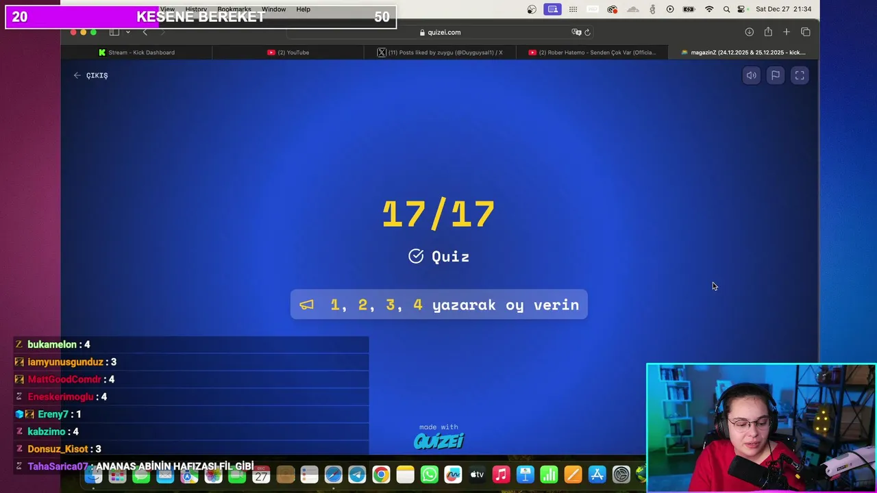Open Apple TV from the dock

pyautogui.click(x=477, y=475)
